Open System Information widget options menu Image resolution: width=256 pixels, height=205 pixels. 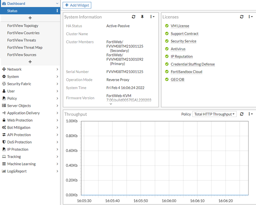pos(152,17)
